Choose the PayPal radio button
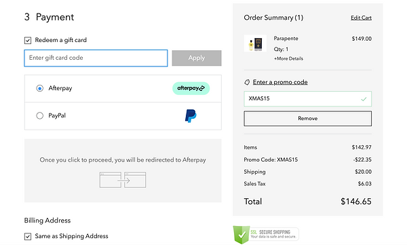Image resolution: width=407 pixels, height=245 pixels. tap(40, 115)
